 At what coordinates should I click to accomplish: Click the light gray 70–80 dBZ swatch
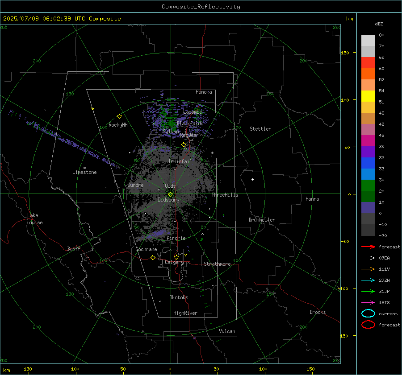pyautogui.click(x=368, y=41)
